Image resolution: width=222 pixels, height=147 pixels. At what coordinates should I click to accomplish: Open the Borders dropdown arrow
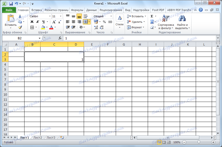click(36, 27)
